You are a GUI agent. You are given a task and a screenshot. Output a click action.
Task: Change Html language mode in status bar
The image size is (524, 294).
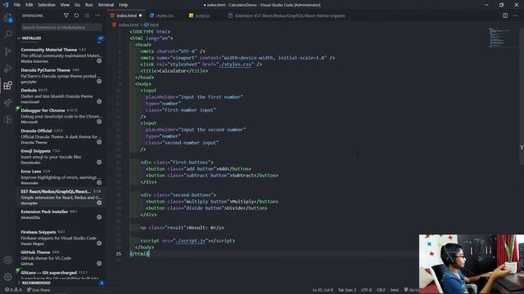[395, 290]
